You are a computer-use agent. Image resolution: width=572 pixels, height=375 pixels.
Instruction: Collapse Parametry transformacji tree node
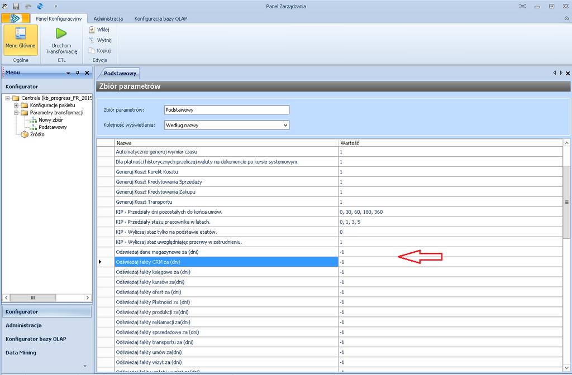click(x=16, y=113)
